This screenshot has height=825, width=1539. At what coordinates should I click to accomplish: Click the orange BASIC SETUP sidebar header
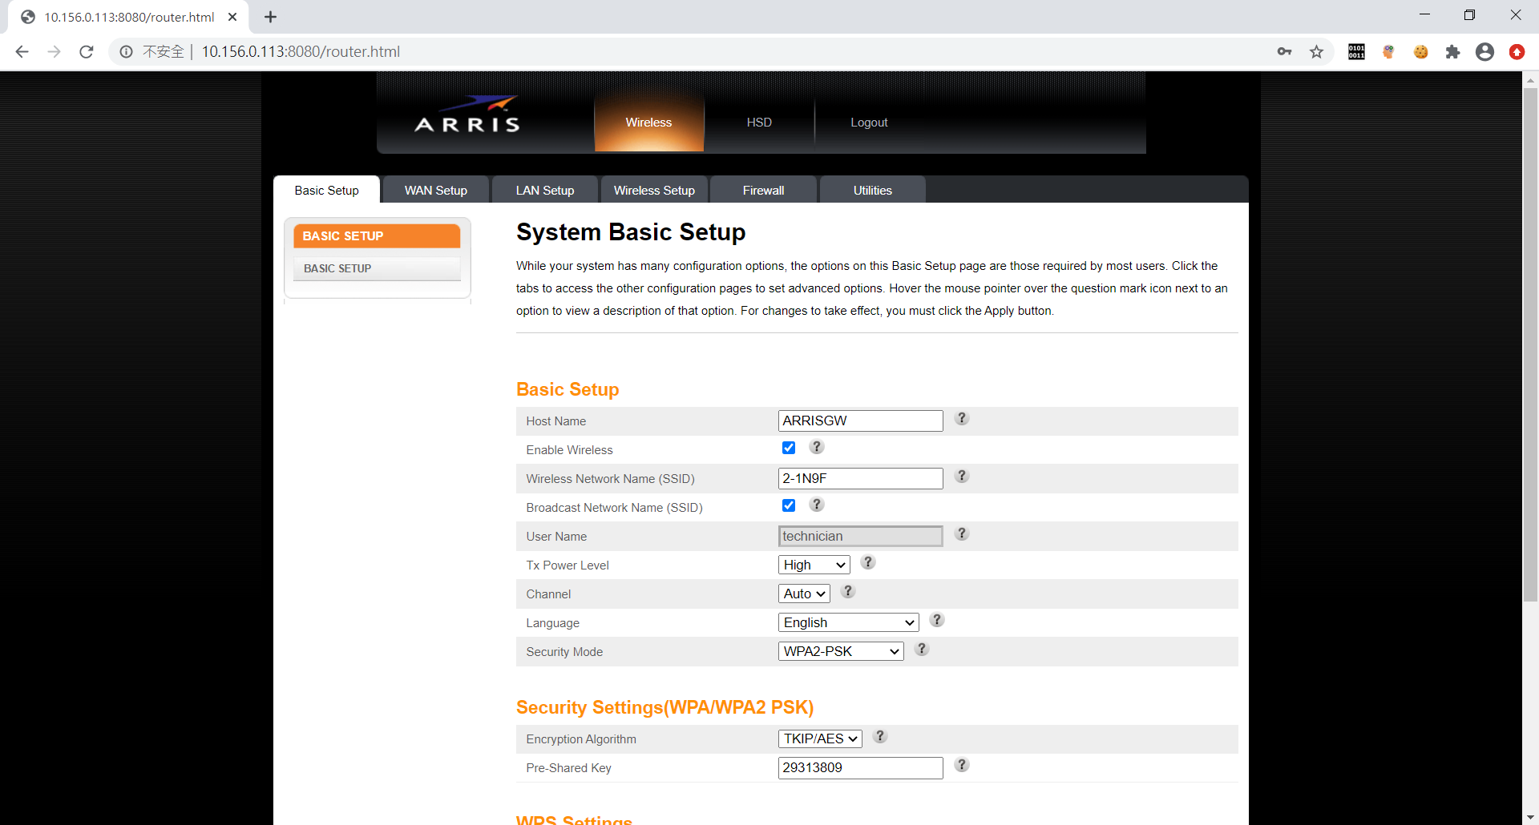tap(377, 236)
